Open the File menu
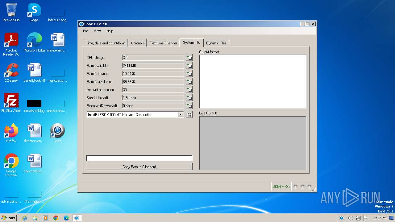The height and width of the screenshot is (222, 395). pos(85,31)
